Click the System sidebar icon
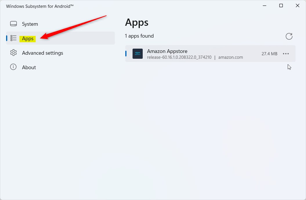 (13, 24)
